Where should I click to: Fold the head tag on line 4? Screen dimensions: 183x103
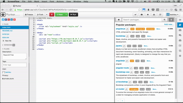click(x=35, y=24)
